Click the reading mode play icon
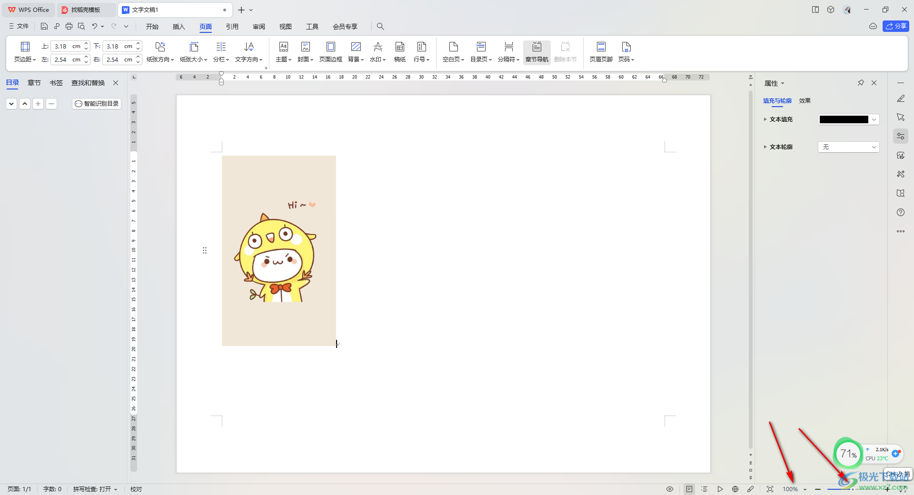 click(720, 489)
